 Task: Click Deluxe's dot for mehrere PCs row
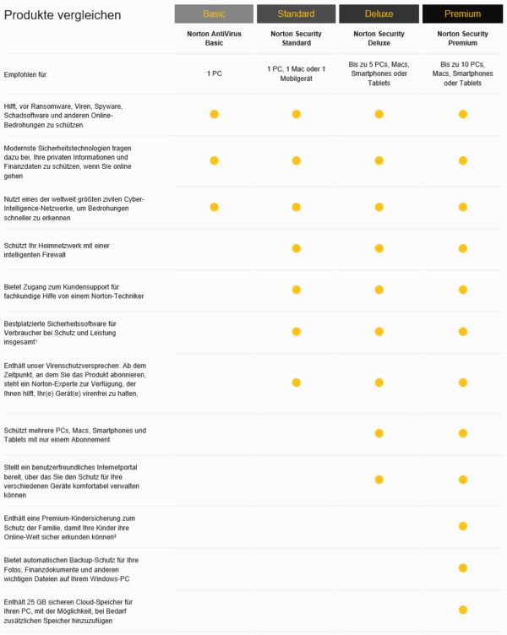[378, 433]
